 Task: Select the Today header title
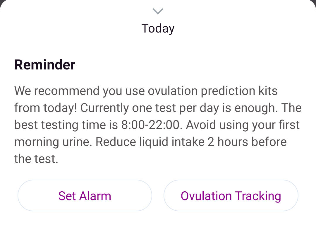pyautogui.click(x=158, y=28)
